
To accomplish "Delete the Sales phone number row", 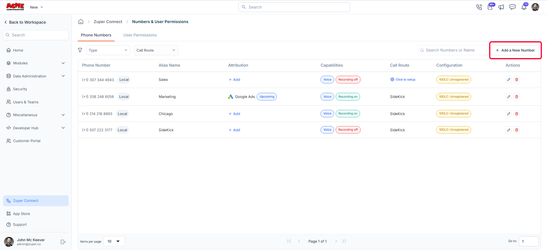I will [517, 80].
